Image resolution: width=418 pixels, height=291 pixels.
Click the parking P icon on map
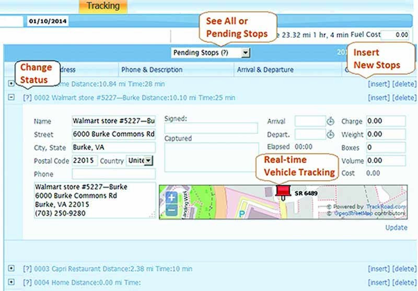(x=242, y=214)
